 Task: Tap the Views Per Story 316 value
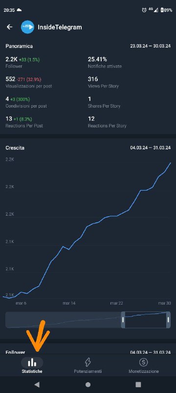point(93,79)
